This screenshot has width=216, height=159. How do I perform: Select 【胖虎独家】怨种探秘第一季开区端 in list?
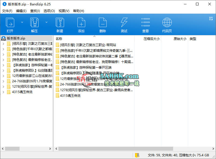tap(86, 68)
